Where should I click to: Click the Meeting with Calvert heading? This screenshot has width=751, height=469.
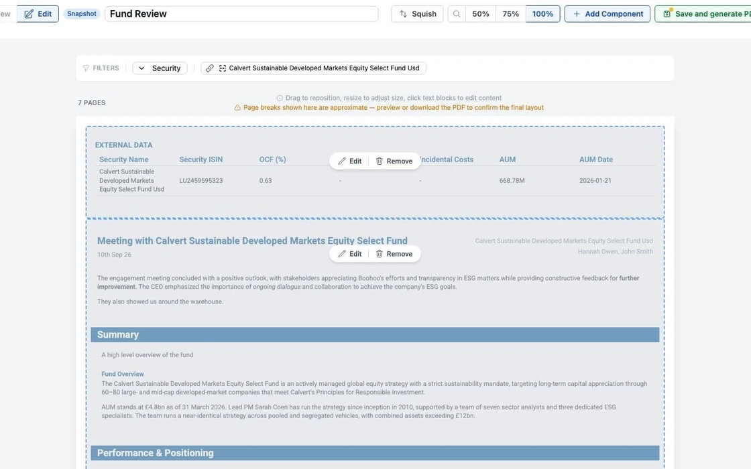click(252, 241)
